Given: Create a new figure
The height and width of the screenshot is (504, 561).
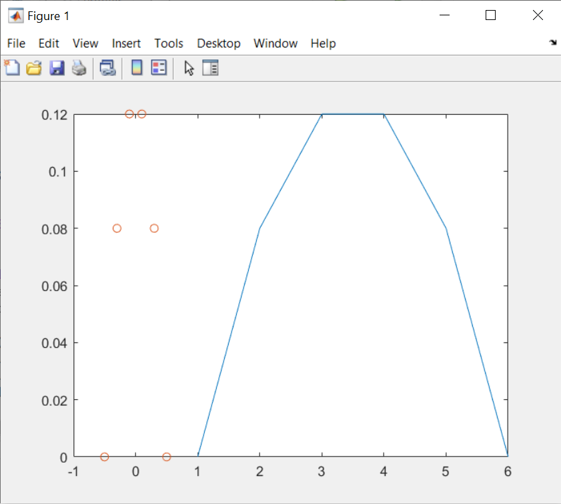Looking at the screenshot, I should point(12,67).
